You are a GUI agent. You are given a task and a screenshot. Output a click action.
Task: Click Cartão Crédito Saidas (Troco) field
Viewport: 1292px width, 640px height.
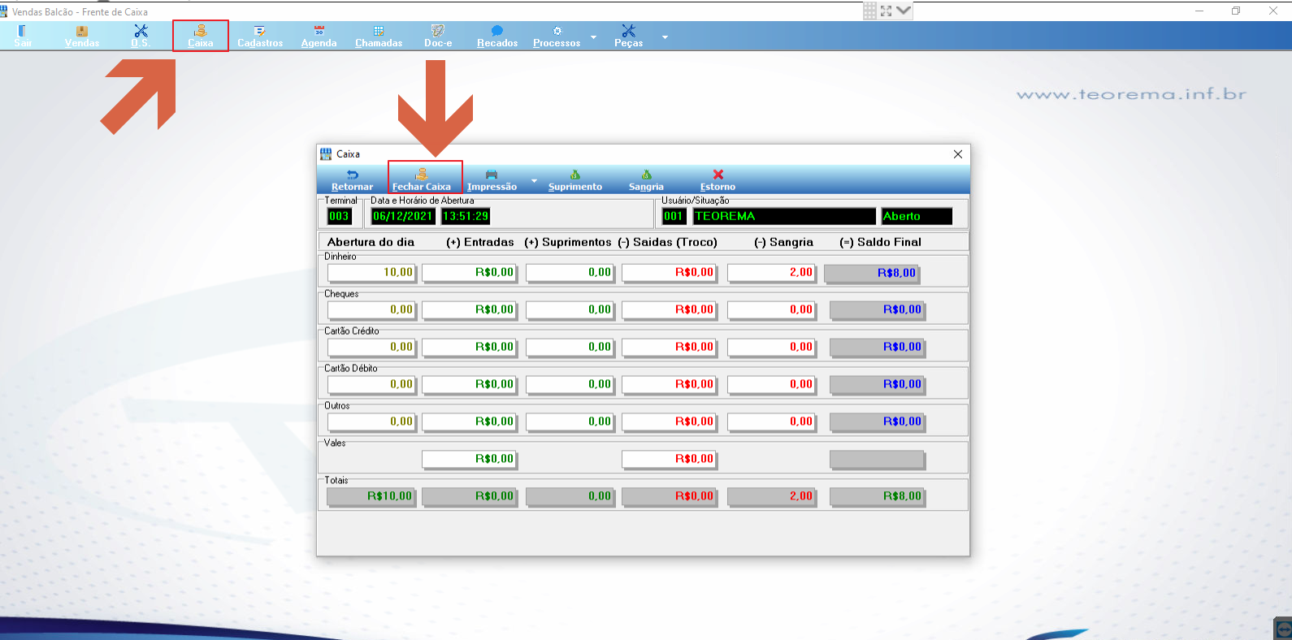pyautogui.click(x=669, y=347)
